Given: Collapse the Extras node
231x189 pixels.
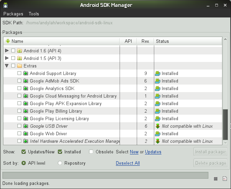Looking at the screenshot, I should [x=7, y=66].
